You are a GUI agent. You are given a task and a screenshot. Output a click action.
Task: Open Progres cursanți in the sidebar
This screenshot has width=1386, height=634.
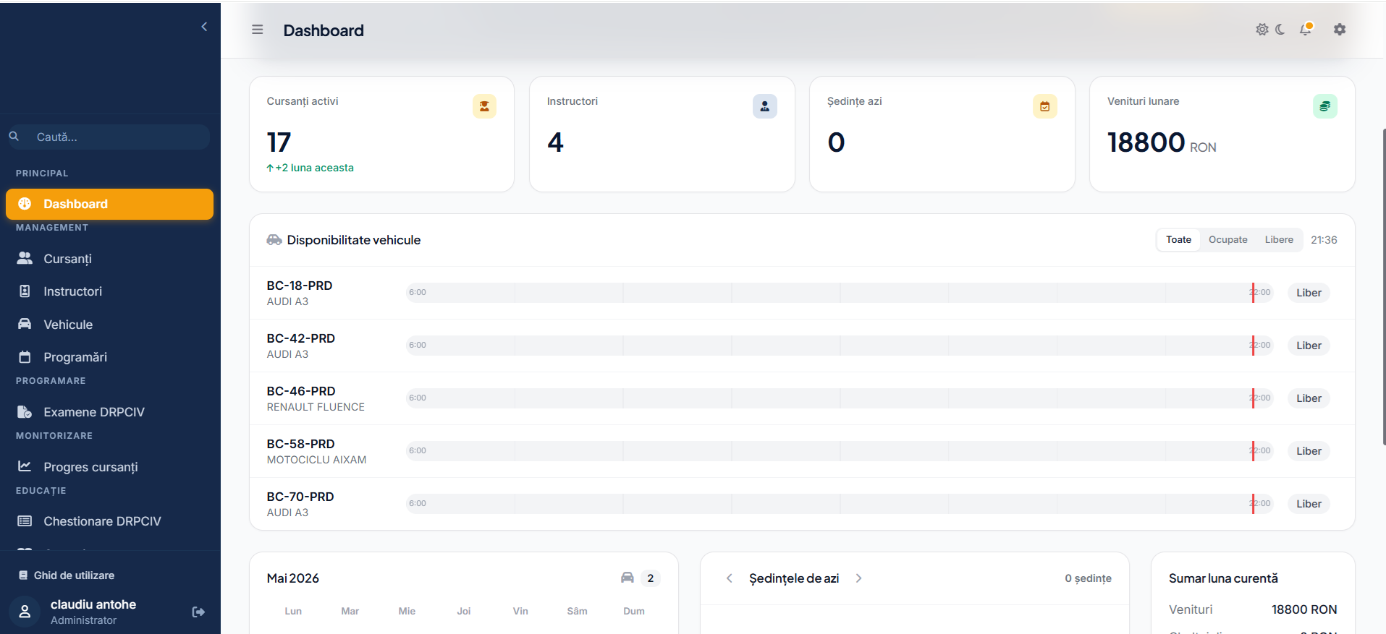point(109,467)
